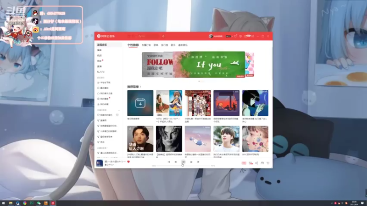Click the banner carousel indicator dots
Image resolution: width=367 pixels, height=206 pixels.
201,81
